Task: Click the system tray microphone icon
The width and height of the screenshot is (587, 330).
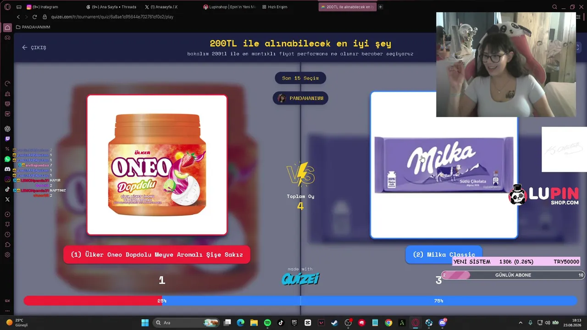Action: [531, 323]
